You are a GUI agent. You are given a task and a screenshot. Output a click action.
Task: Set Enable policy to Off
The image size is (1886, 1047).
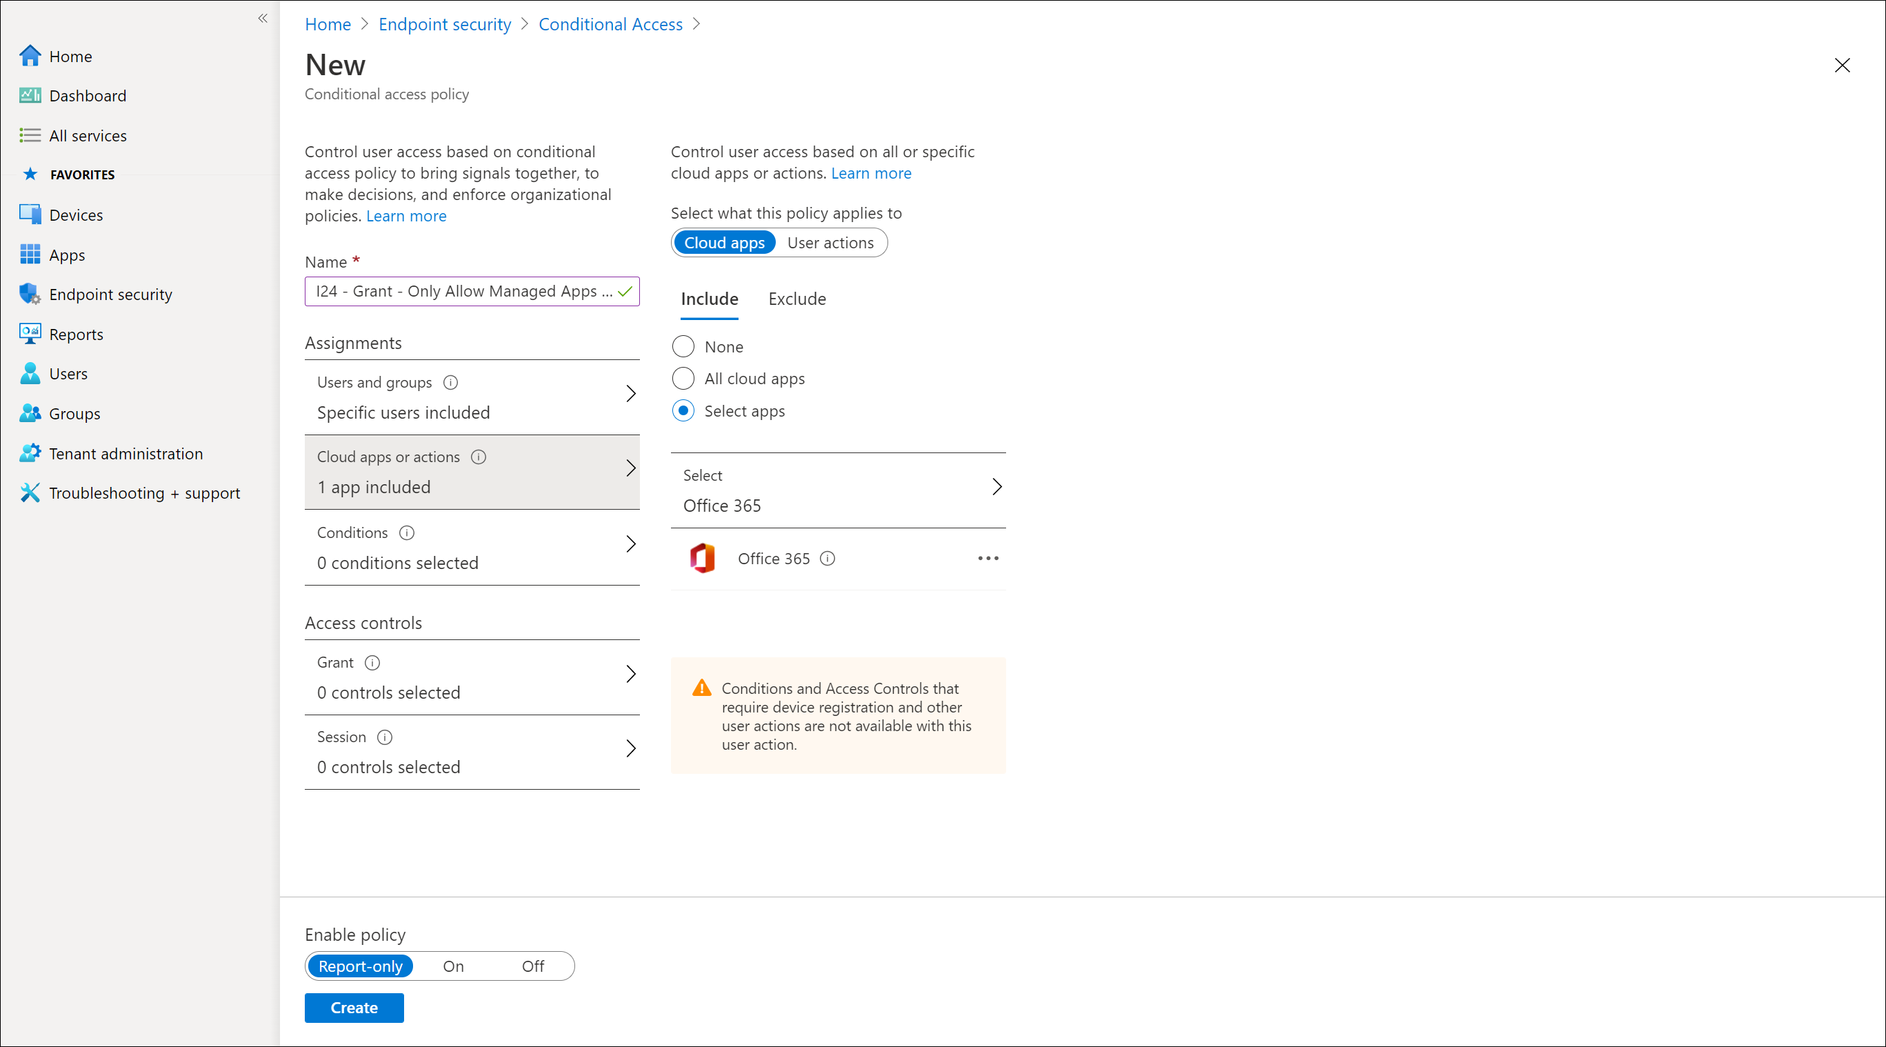tap(533, 966)
